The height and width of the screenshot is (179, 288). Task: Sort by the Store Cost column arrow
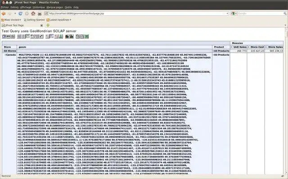[249, 47]
